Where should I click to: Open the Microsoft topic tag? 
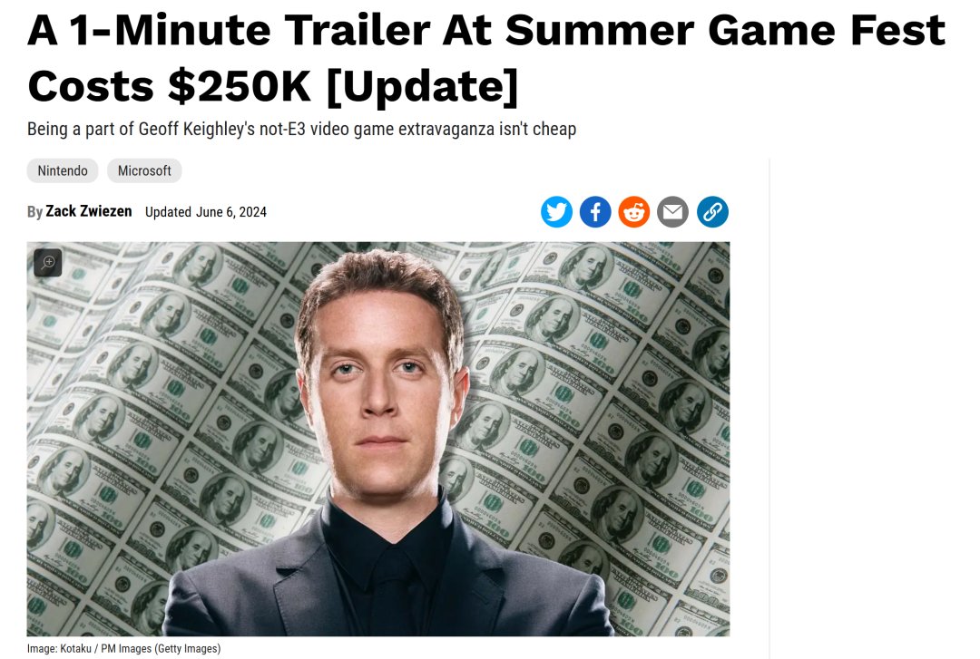click(144, 170)
